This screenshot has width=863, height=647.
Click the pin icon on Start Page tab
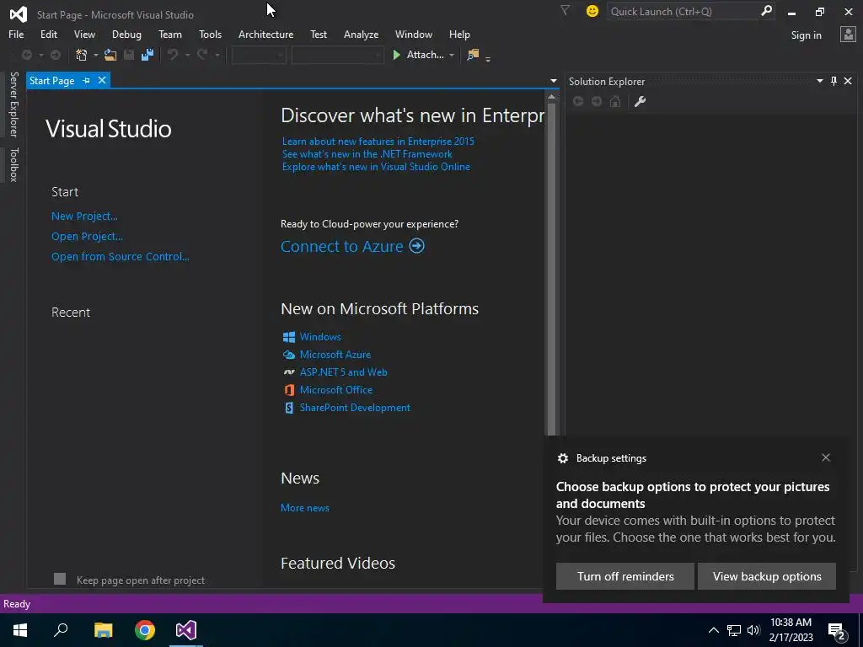point(87,80)
